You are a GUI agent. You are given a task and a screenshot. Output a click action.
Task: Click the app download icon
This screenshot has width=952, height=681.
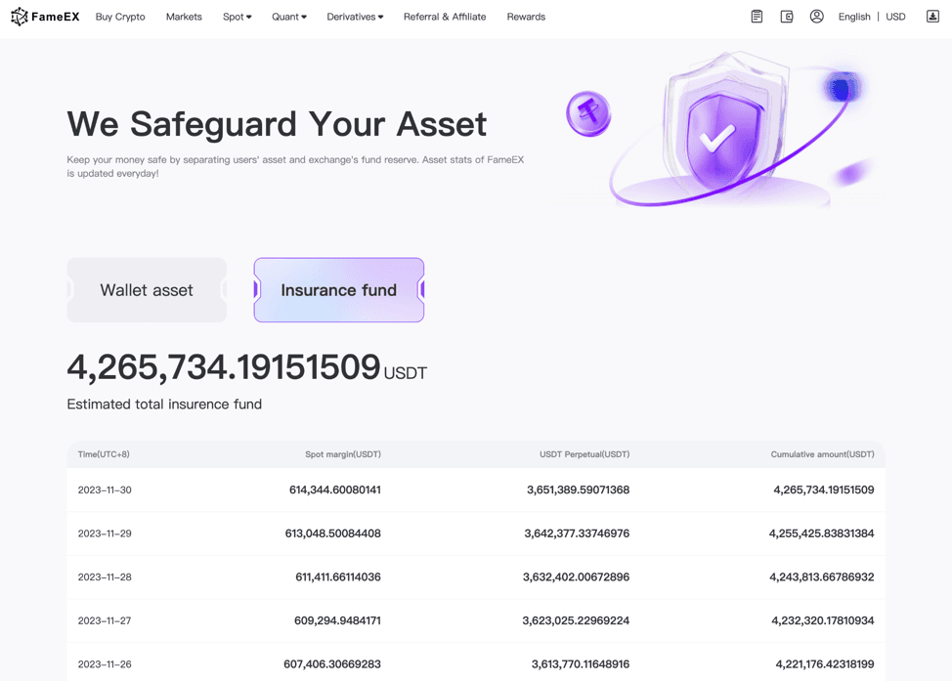932,17
